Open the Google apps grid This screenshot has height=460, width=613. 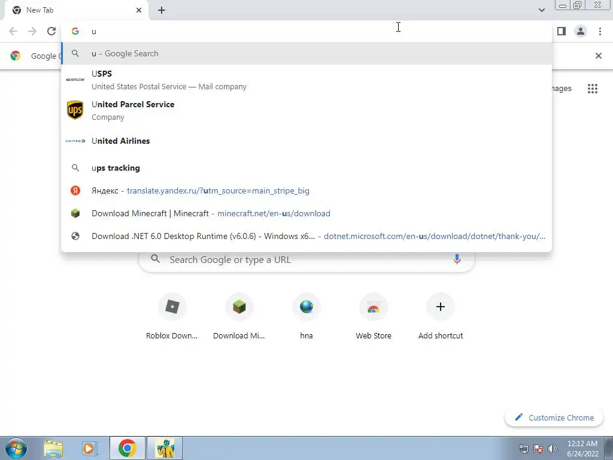pos(592,89)
